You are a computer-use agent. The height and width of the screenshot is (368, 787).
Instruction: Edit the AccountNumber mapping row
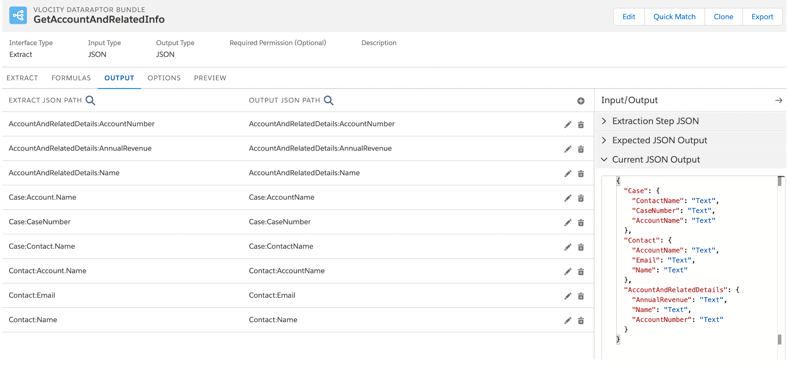568,125
